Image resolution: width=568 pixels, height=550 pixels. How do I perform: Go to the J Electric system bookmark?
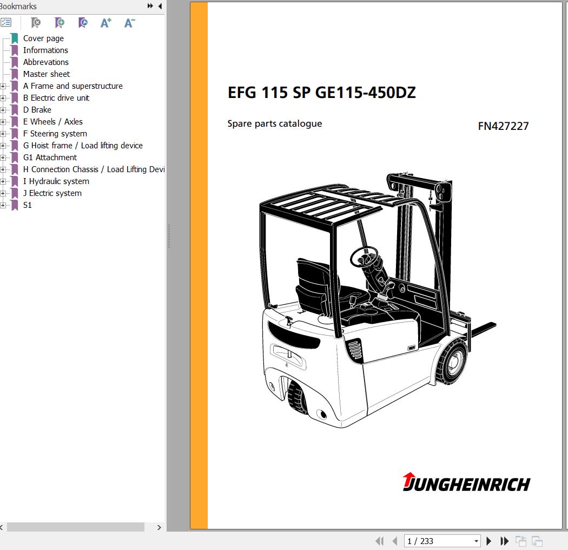coord(52,193)
